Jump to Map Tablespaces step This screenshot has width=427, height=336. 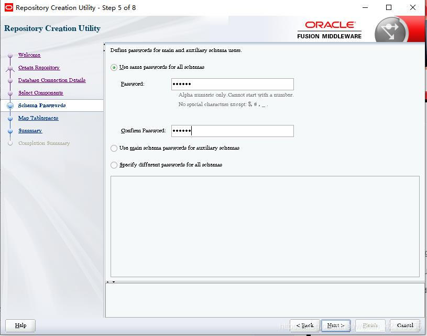(38, 118)
